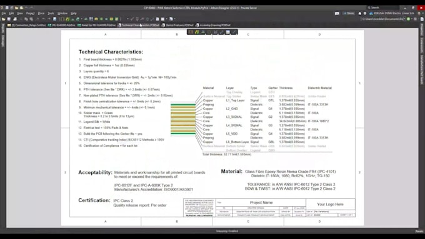Switch to Assembly Drawing.PCBDwf tab
Viewport: 425px width, 239px height.
tap(213, 25)
